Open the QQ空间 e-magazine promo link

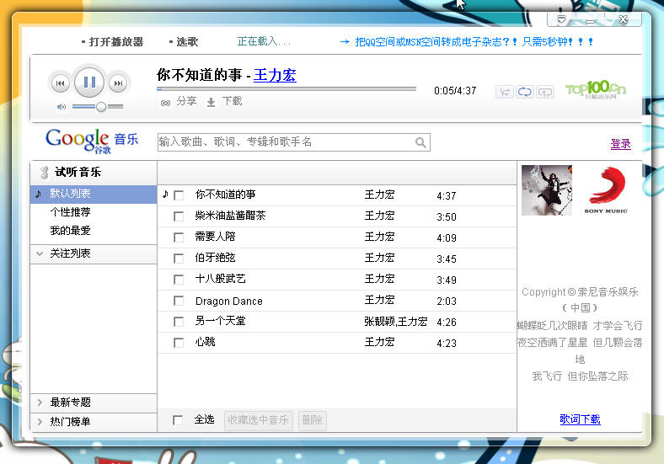[x=473, y=42]
